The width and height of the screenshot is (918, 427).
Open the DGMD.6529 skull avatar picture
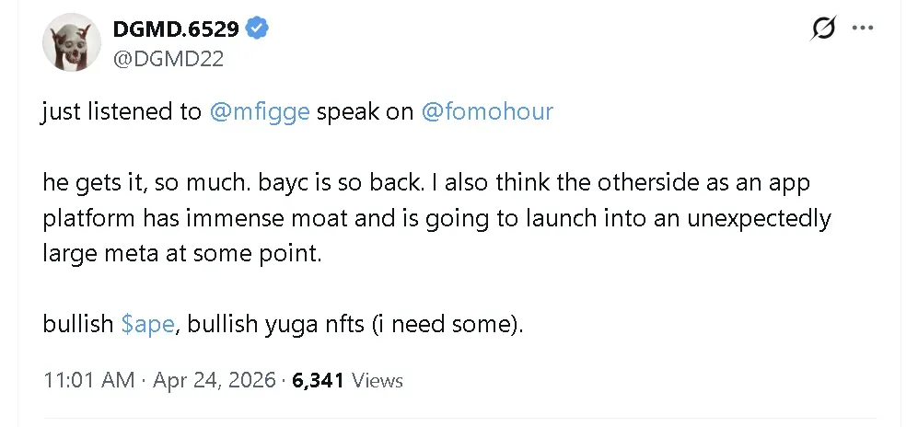(x=71, y=44)
